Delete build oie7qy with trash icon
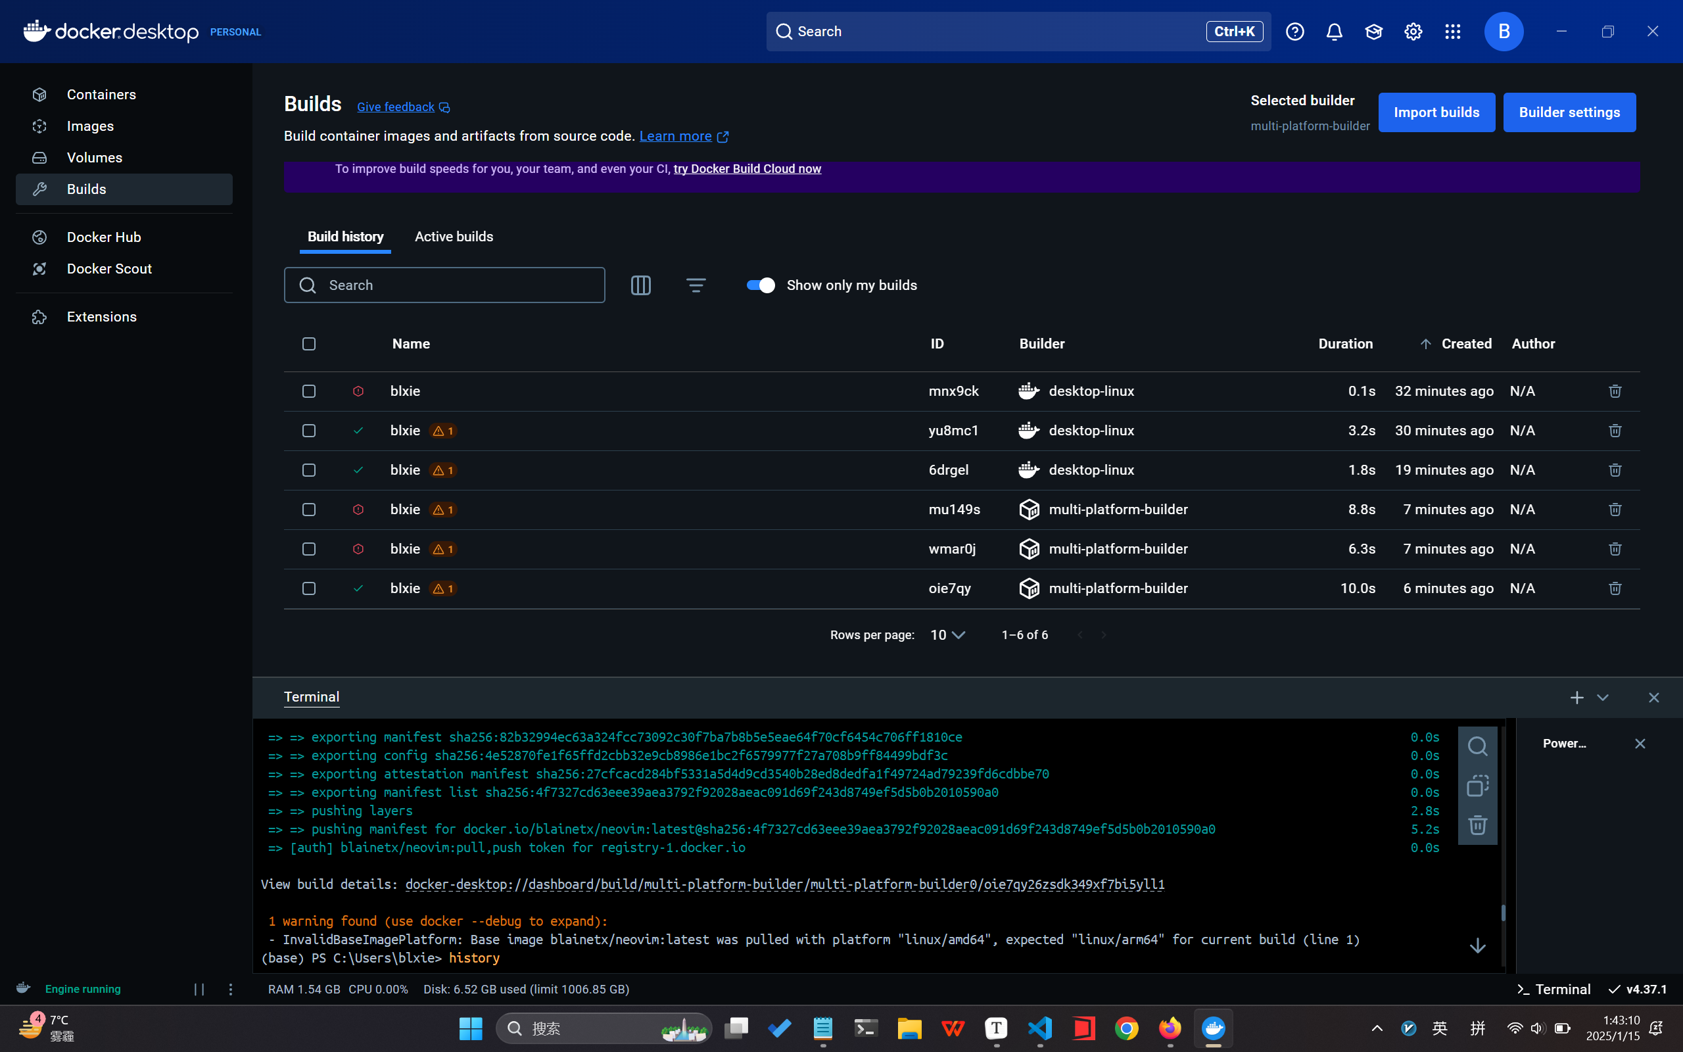This screenshot has height=1052, width=1683. pyautogui.click(x=1615, y=588)
